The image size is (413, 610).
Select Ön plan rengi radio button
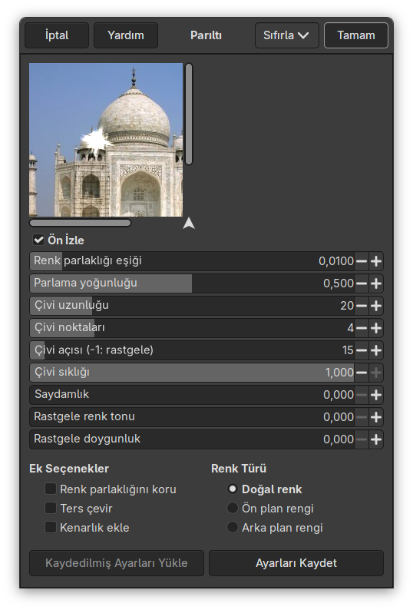pyautogui.click(x=232, y=508)
